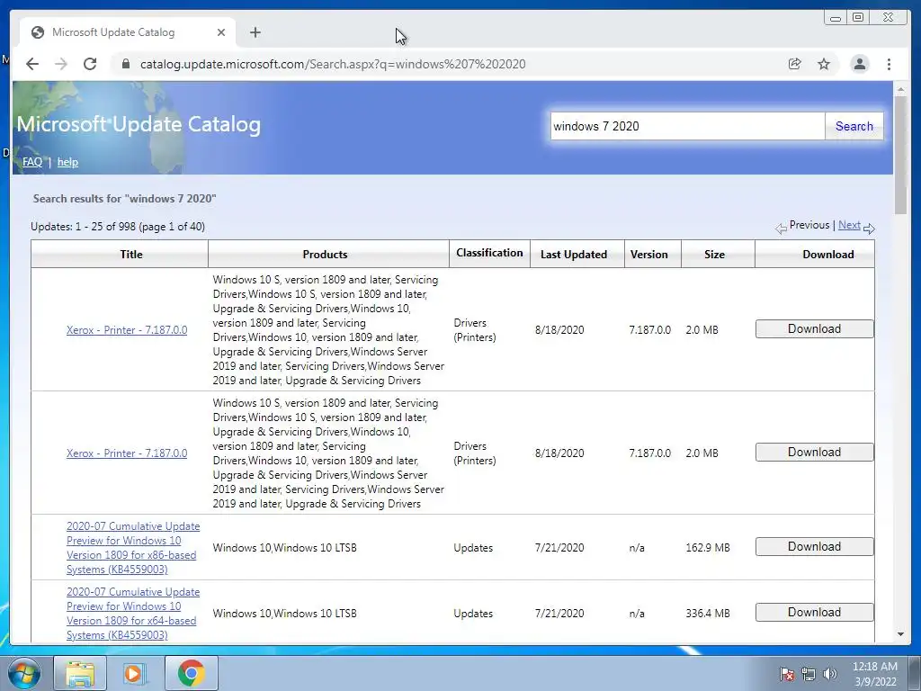Sort results by the Title column header
The height and width of the screenshot is (691, 921).
coord(131,255)
